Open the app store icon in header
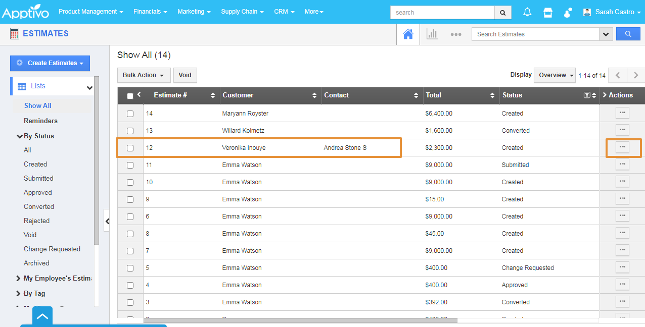645x327 pixels. [548, 12]
